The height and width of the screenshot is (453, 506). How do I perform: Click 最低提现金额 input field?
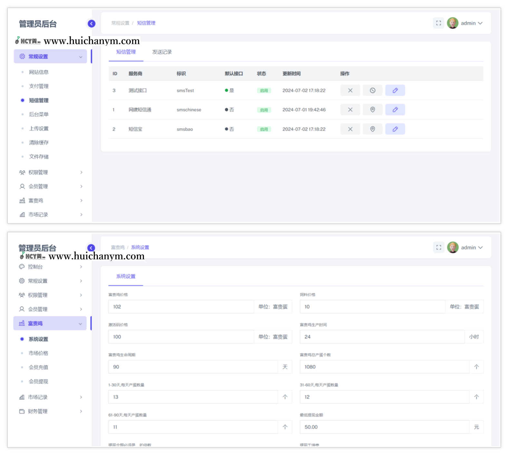385,427
